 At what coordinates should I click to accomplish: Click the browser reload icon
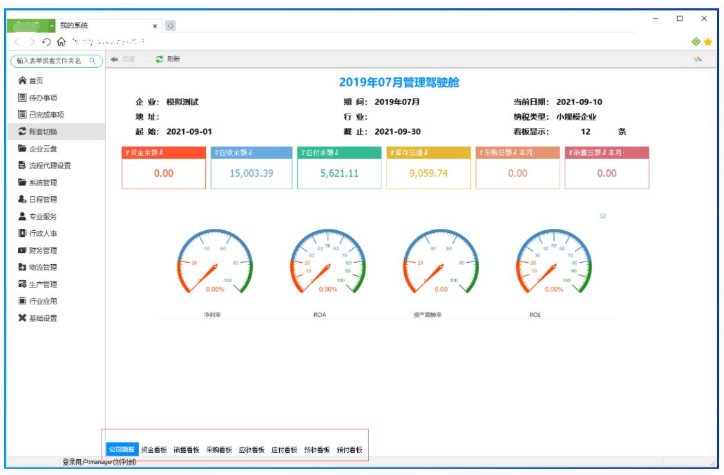point(46,42)
